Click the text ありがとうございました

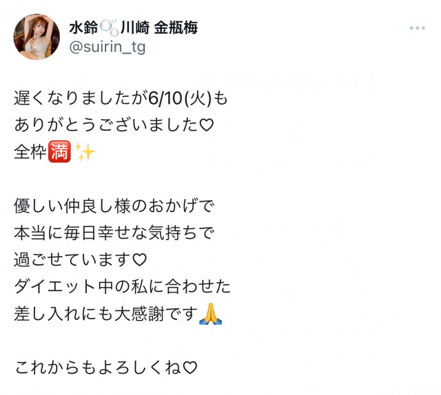(106, 125)
